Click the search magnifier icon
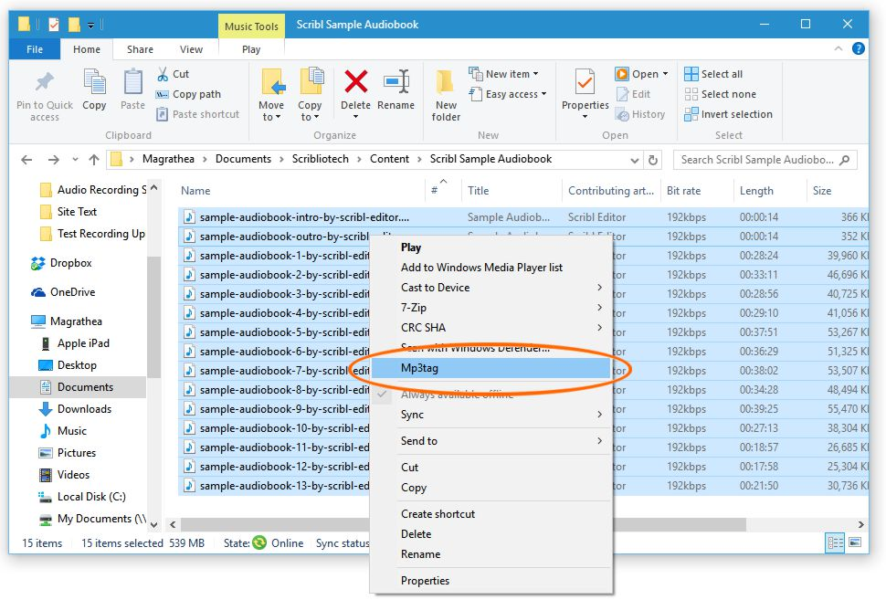 coord(845,160)
